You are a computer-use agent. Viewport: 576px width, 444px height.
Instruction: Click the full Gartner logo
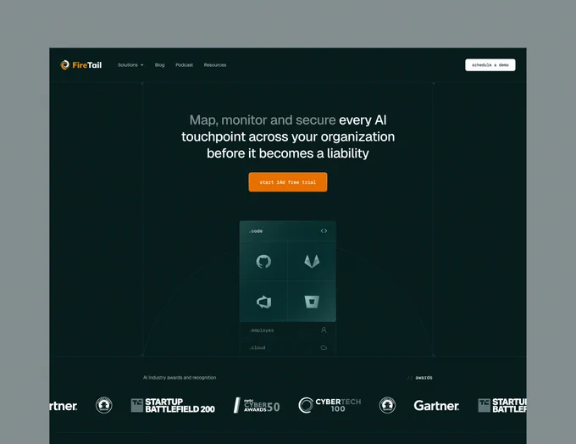(x=436, y=406)
